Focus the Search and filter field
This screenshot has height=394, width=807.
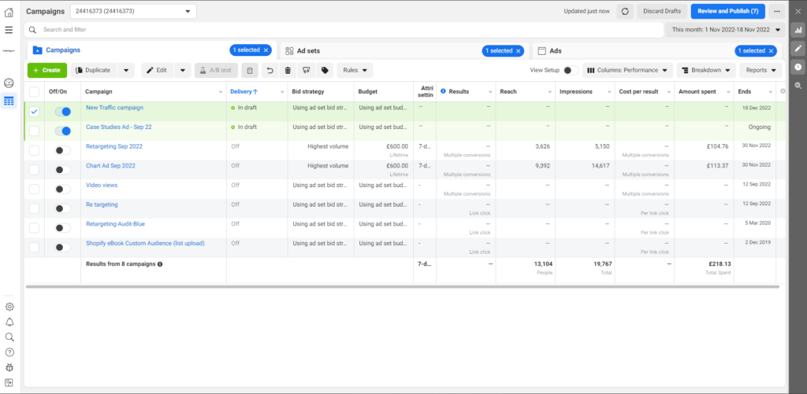click(344, 30)
